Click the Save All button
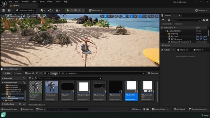210x118 pixels. tap(29, 73)
